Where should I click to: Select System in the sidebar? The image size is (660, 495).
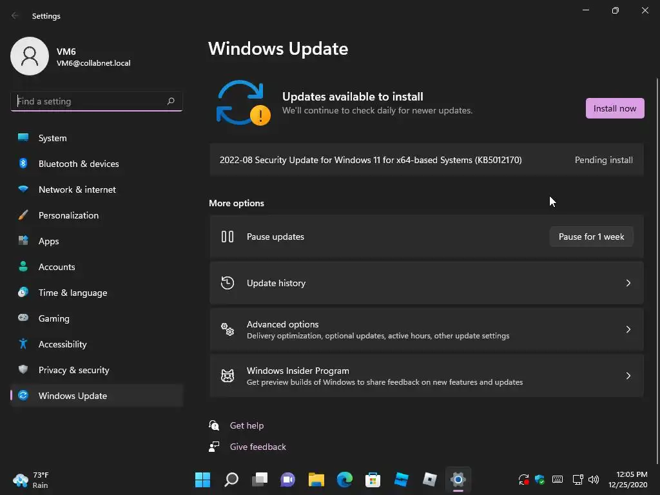97,138
